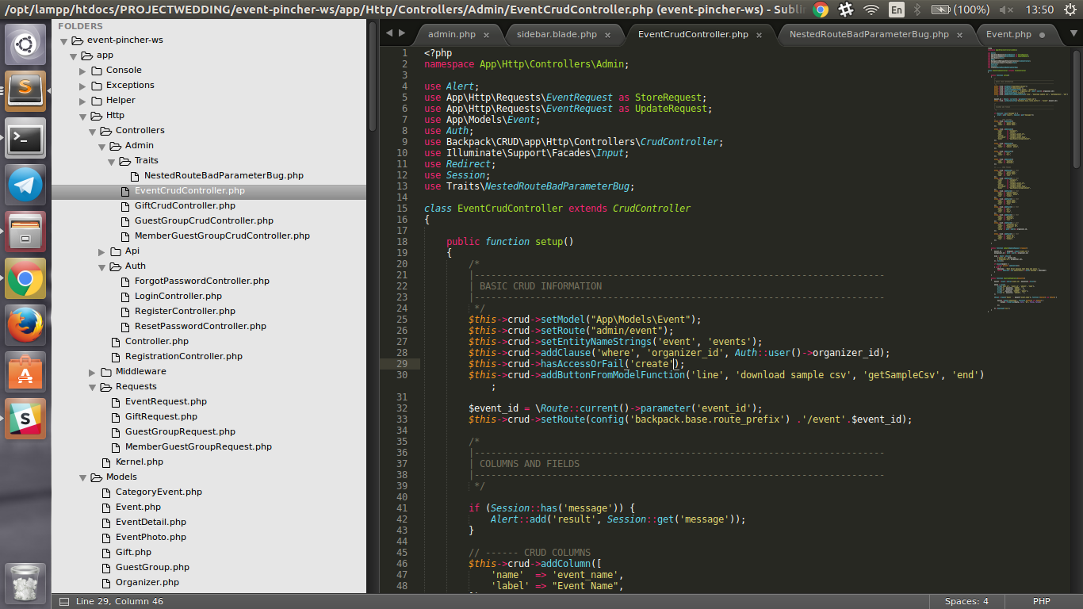Screen dimensions: 1083x609
Task: Open Slack from the launcher bar
Action: [24, 418]
